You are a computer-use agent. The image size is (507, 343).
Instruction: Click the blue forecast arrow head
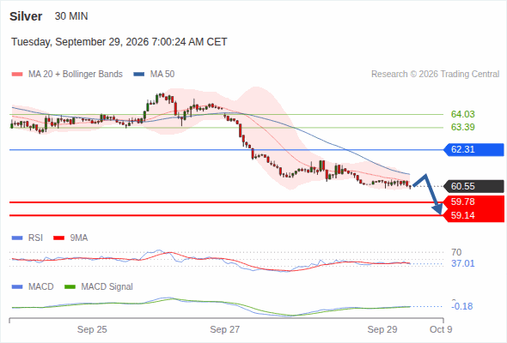[x=437, y=208]
